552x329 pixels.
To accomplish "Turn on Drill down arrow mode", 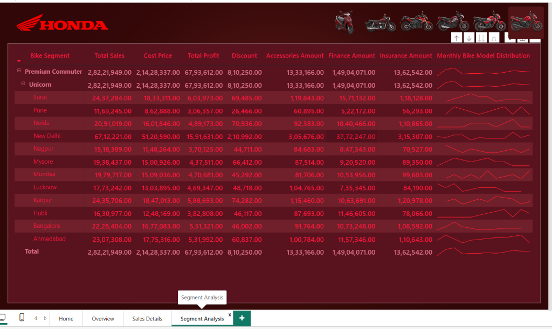I will (469, 38).
